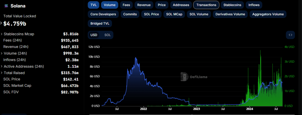This screenshot has width=302, height=115.
Task: Click the $3.816b stablecoins value
Action: pyautogui.click(x=71, y=34)
